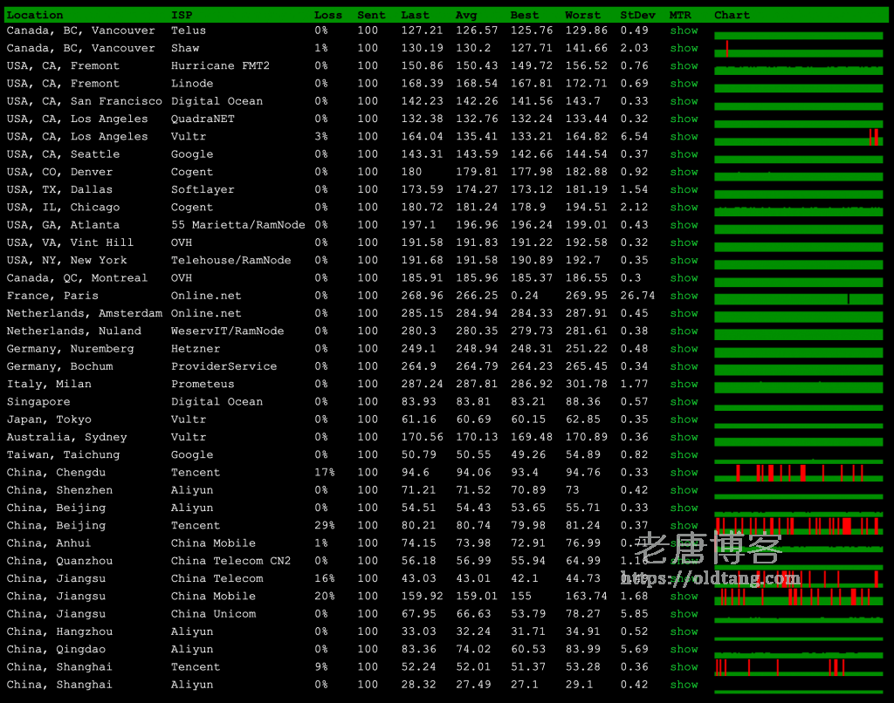Click the ISP column header

(x=182, y=15)
